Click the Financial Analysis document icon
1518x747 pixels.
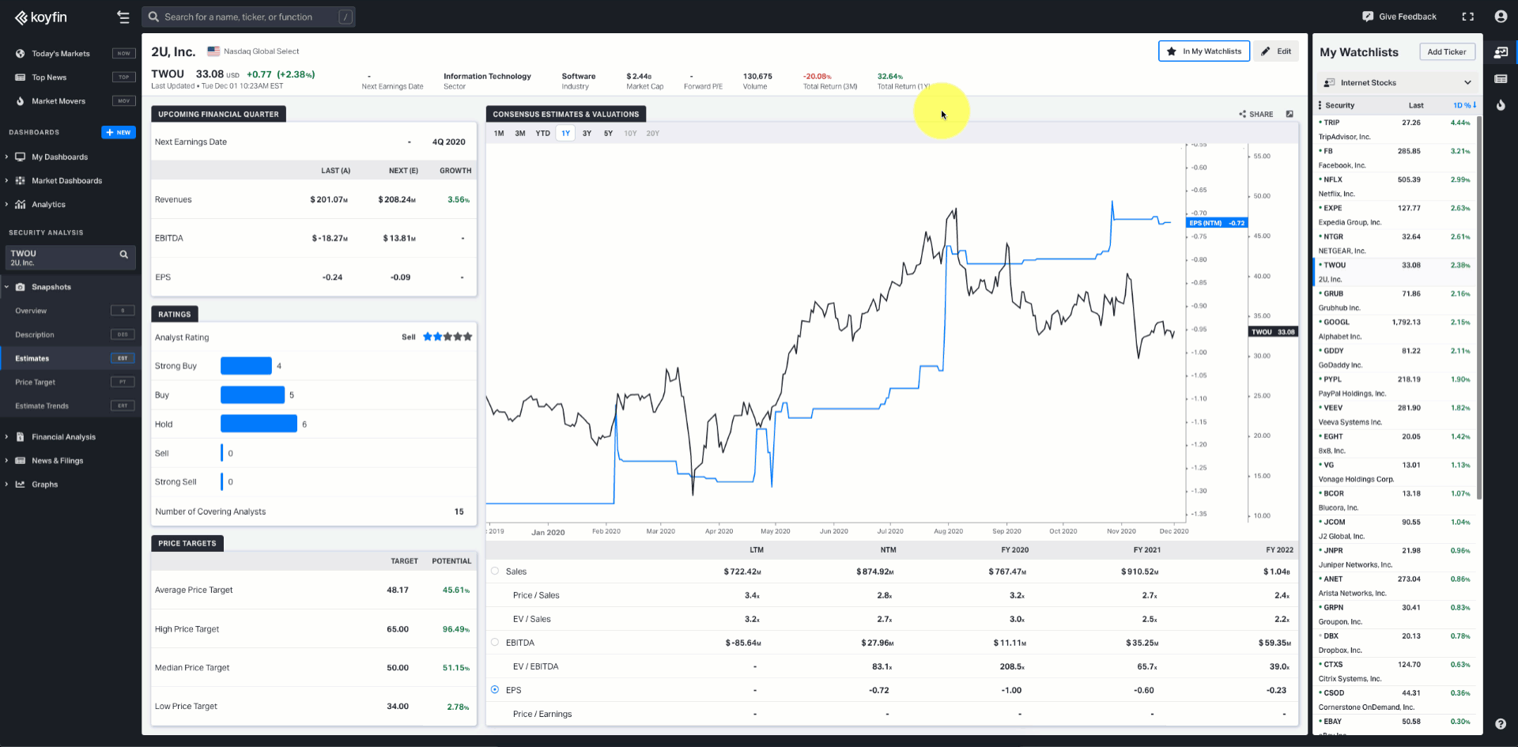tap(21, 437)
